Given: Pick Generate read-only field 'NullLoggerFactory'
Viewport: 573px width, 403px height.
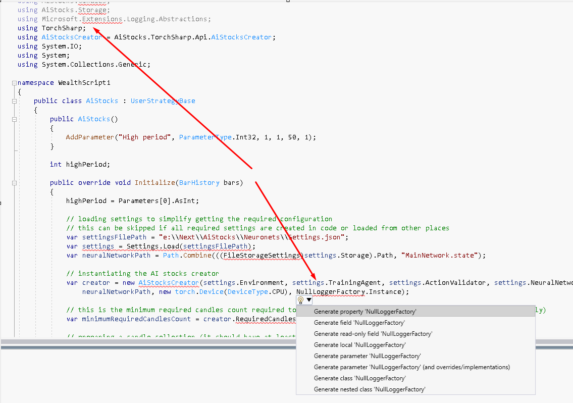Looking at the screenshot, I should coord(373,334).
